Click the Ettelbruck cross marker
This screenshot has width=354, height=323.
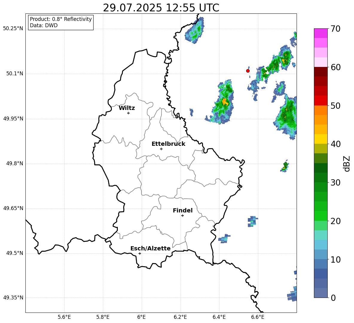pos(161,149)
